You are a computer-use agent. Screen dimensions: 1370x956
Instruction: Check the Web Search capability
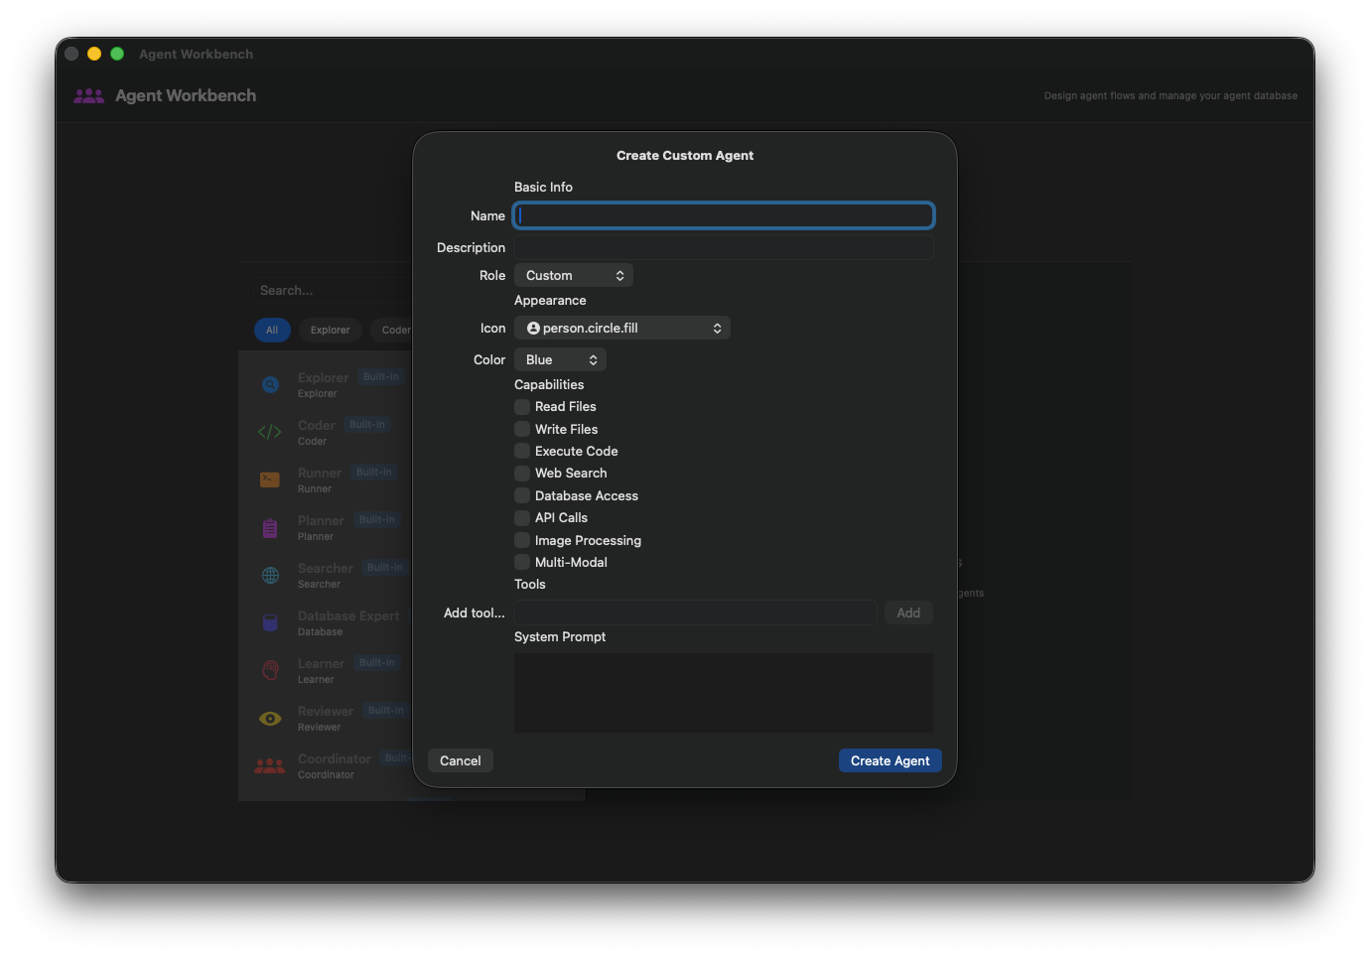tap(521, 473)
